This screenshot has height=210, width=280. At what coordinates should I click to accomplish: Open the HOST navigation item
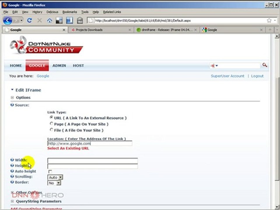tap(78, 66)
